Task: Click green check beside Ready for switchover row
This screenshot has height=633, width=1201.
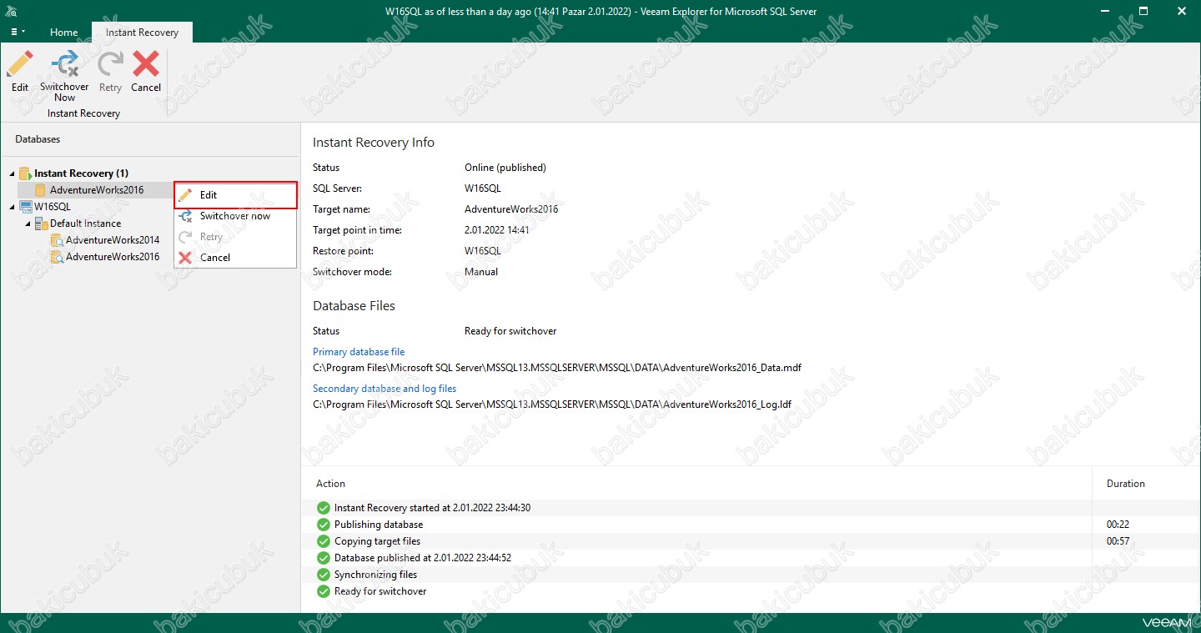Action: (324, 591)
